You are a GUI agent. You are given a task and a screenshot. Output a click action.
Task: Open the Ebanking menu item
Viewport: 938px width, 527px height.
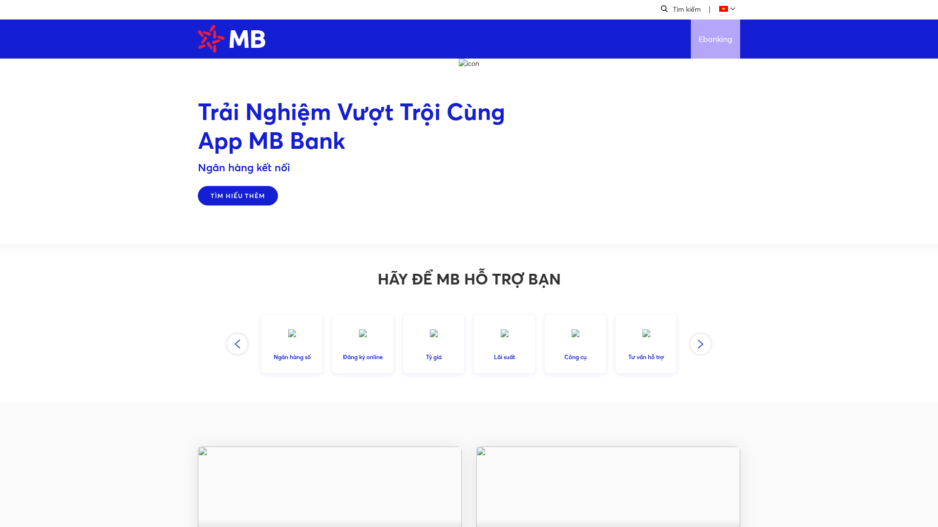715,39
